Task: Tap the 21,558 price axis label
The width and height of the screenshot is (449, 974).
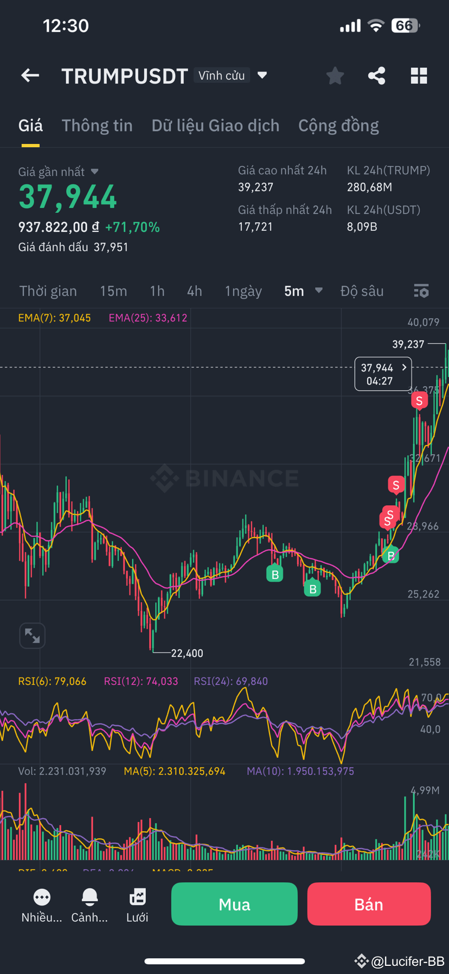Action: tap(425, 662)
